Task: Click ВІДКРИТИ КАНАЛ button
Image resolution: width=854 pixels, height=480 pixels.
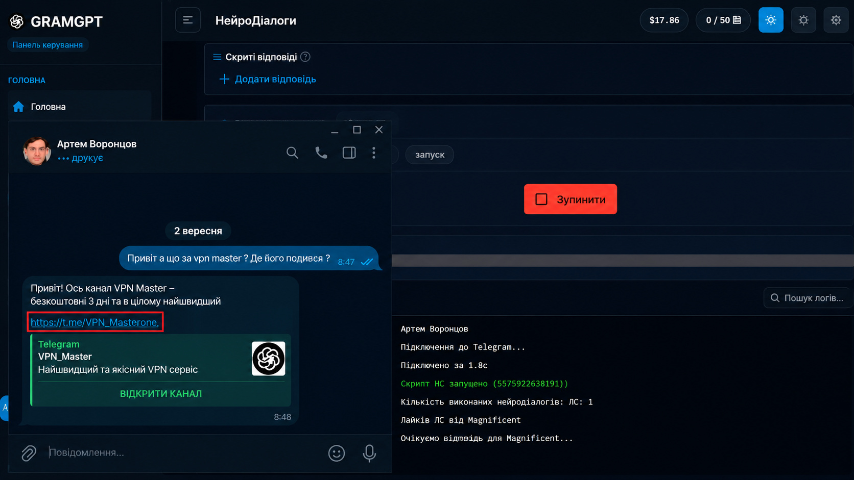Action: pyautogui.click(x=161, y=394)
